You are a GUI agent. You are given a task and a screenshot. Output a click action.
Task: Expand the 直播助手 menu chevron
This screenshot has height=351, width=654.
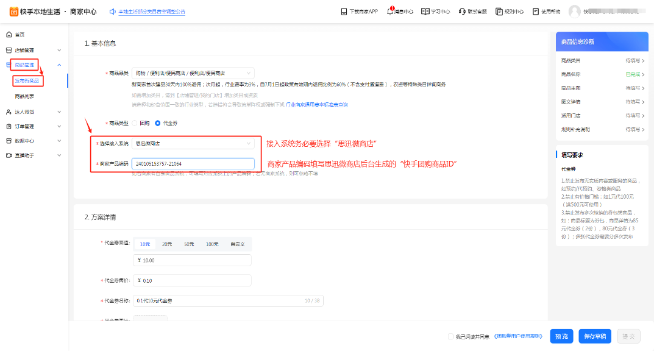pos(59,155)
